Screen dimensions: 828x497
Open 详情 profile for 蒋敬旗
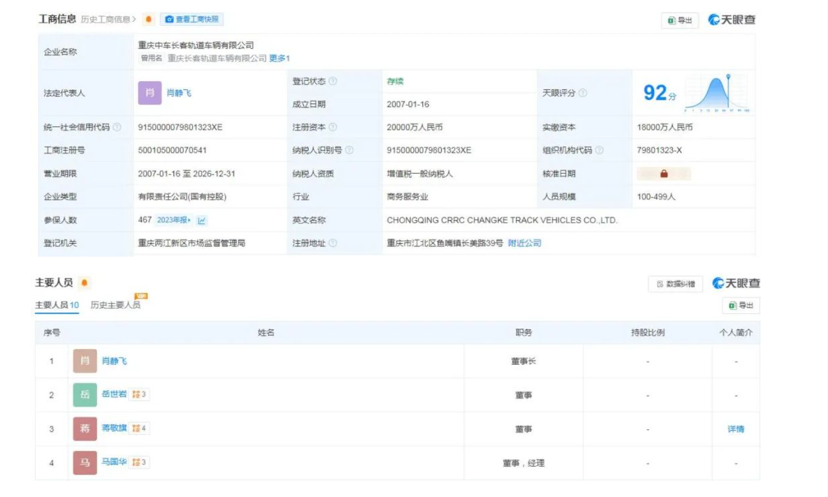click(736, 429)
